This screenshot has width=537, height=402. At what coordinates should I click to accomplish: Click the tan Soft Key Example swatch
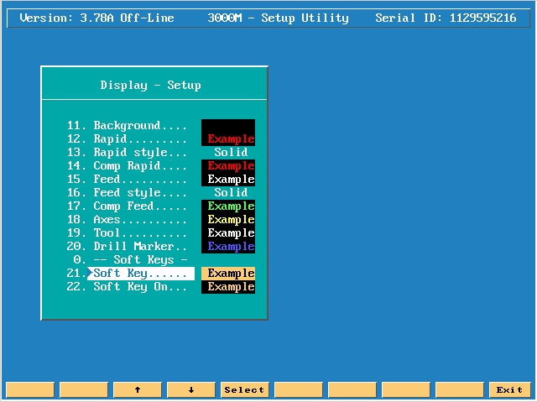[228, 274]
